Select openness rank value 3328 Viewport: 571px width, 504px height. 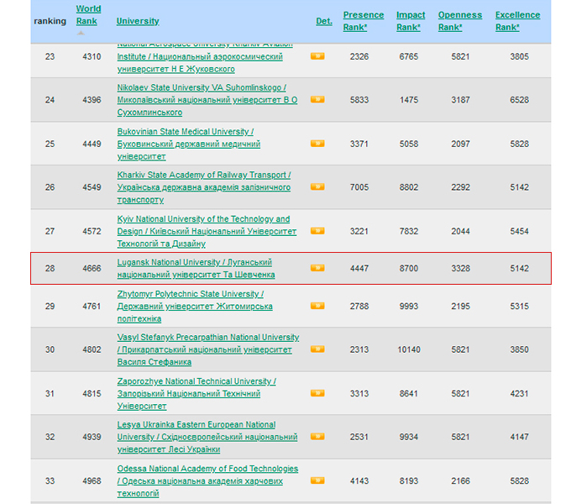click(x=461, y=269)
